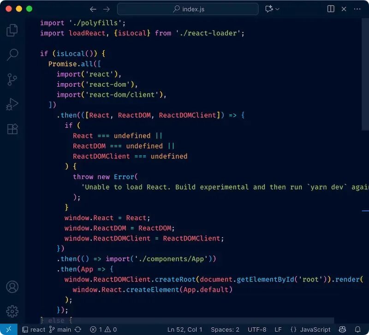Switch branch via the main status item

60,329
